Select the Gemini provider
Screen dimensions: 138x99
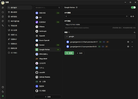point(48,45)
